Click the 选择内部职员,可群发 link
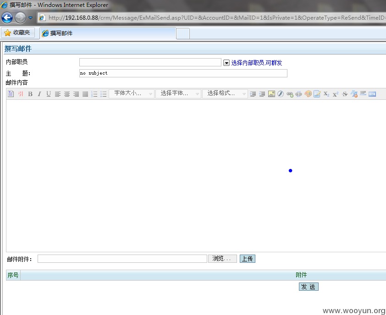Screen dimensions: 386x315 [x=257, y=63]
